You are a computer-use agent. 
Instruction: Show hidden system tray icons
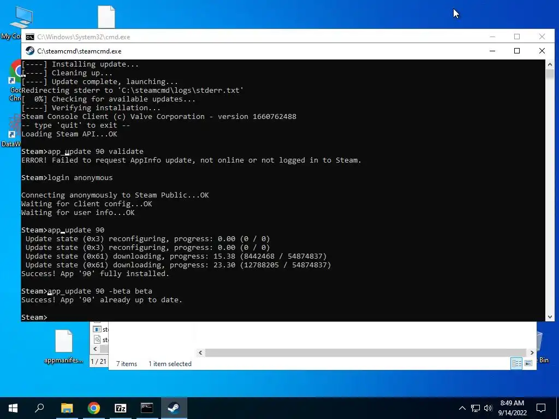[462, 408]
